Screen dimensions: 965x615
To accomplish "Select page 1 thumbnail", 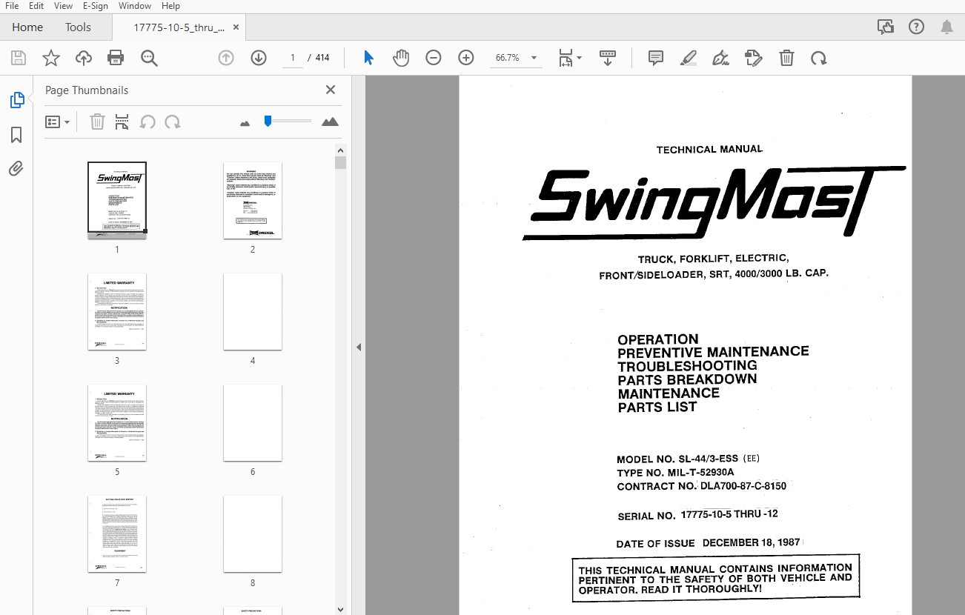I will (x=117, y=200).
